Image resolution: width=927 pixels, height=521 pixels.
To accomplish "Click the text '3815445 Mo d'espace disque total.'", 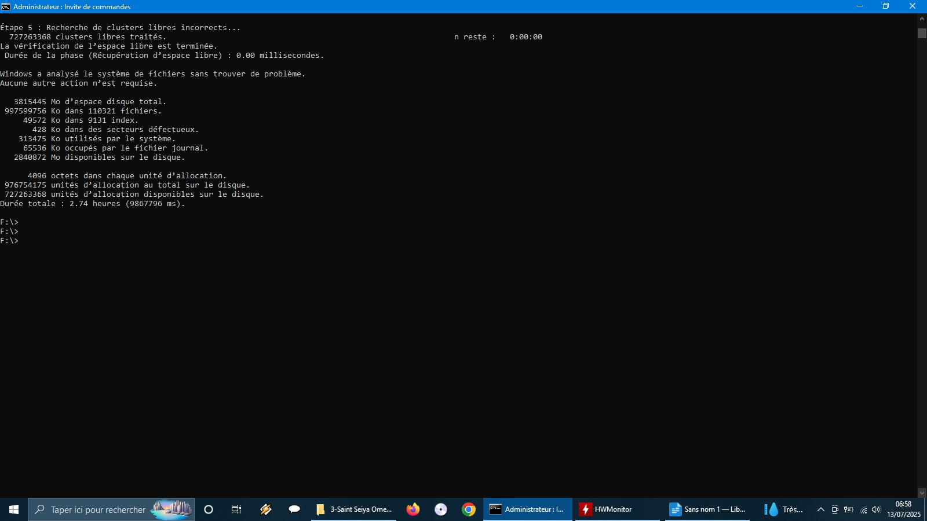I will (90, 102).
